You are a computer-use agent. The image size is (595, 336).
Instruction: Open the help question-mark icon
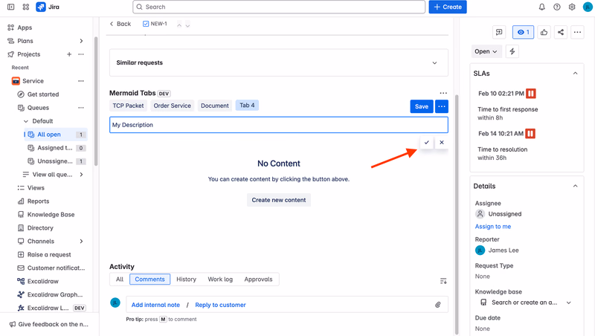pyautogui.click(x=556, y=7)
